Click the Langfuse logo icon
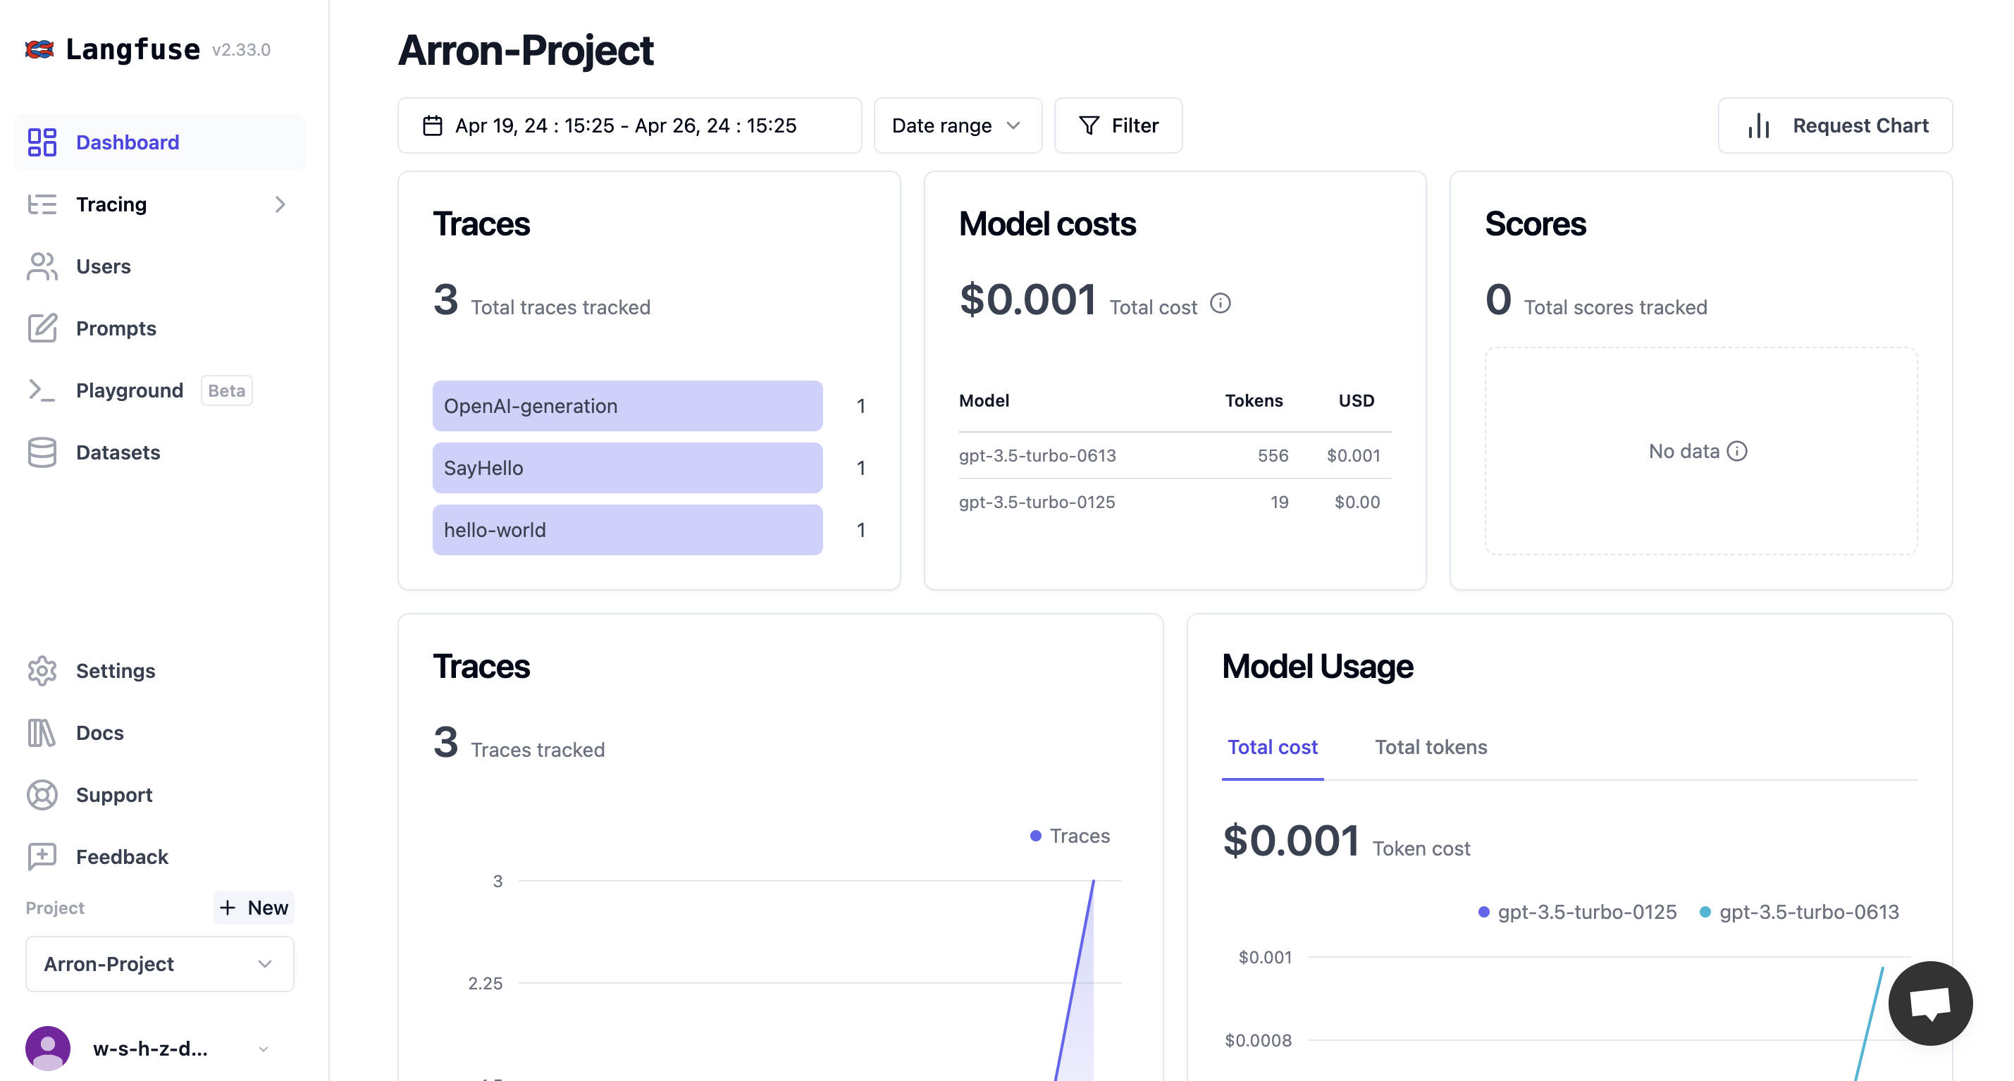The height and width of the screenshot is (1081, 2014). point(39,49)
